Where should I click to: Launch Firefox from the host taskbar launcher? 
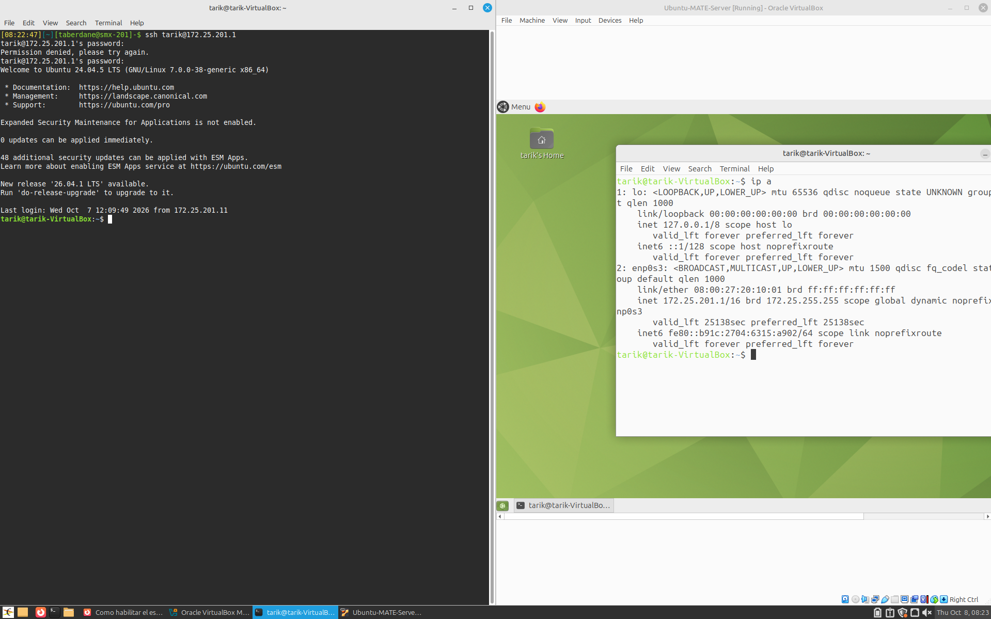tap(41, 612)
